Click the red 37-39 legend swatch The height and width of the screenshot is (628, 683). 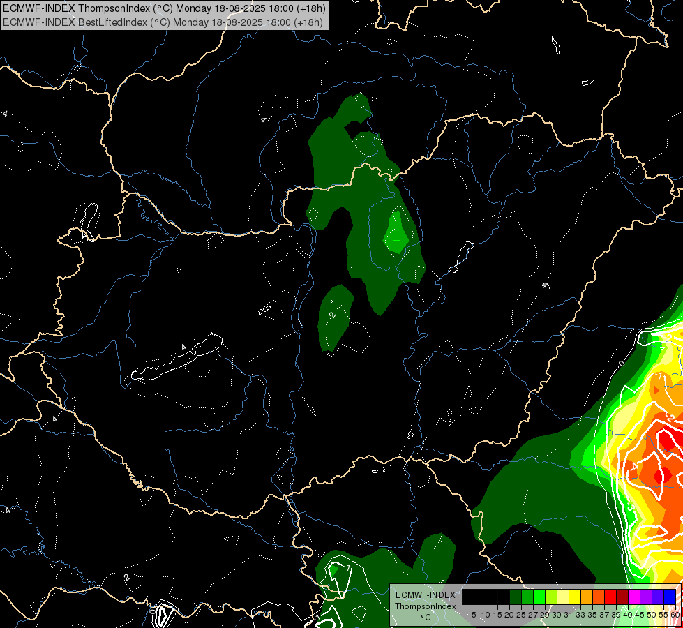point(610,597)
